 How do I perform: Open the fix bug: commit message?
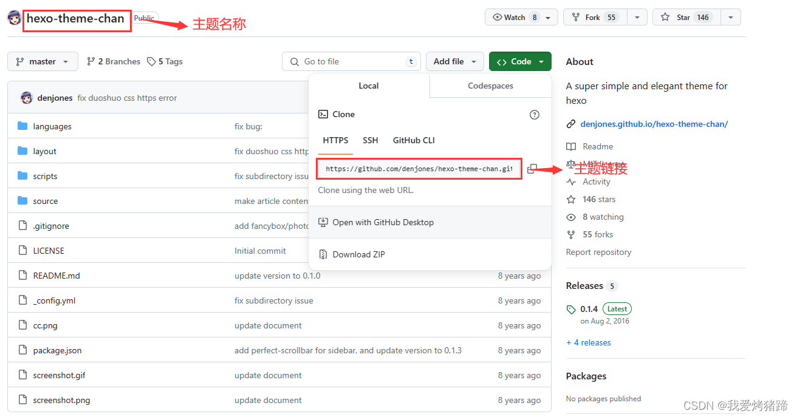tap(248, 126)
